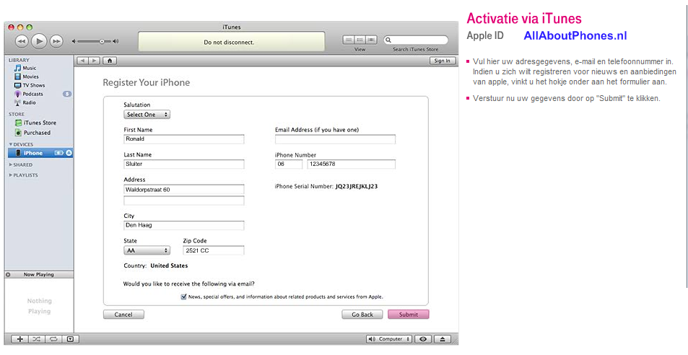Toggle the repeat playback icon
Viewport: 688px width, 355px height.
pyautogui.click(x=53, y=338)
